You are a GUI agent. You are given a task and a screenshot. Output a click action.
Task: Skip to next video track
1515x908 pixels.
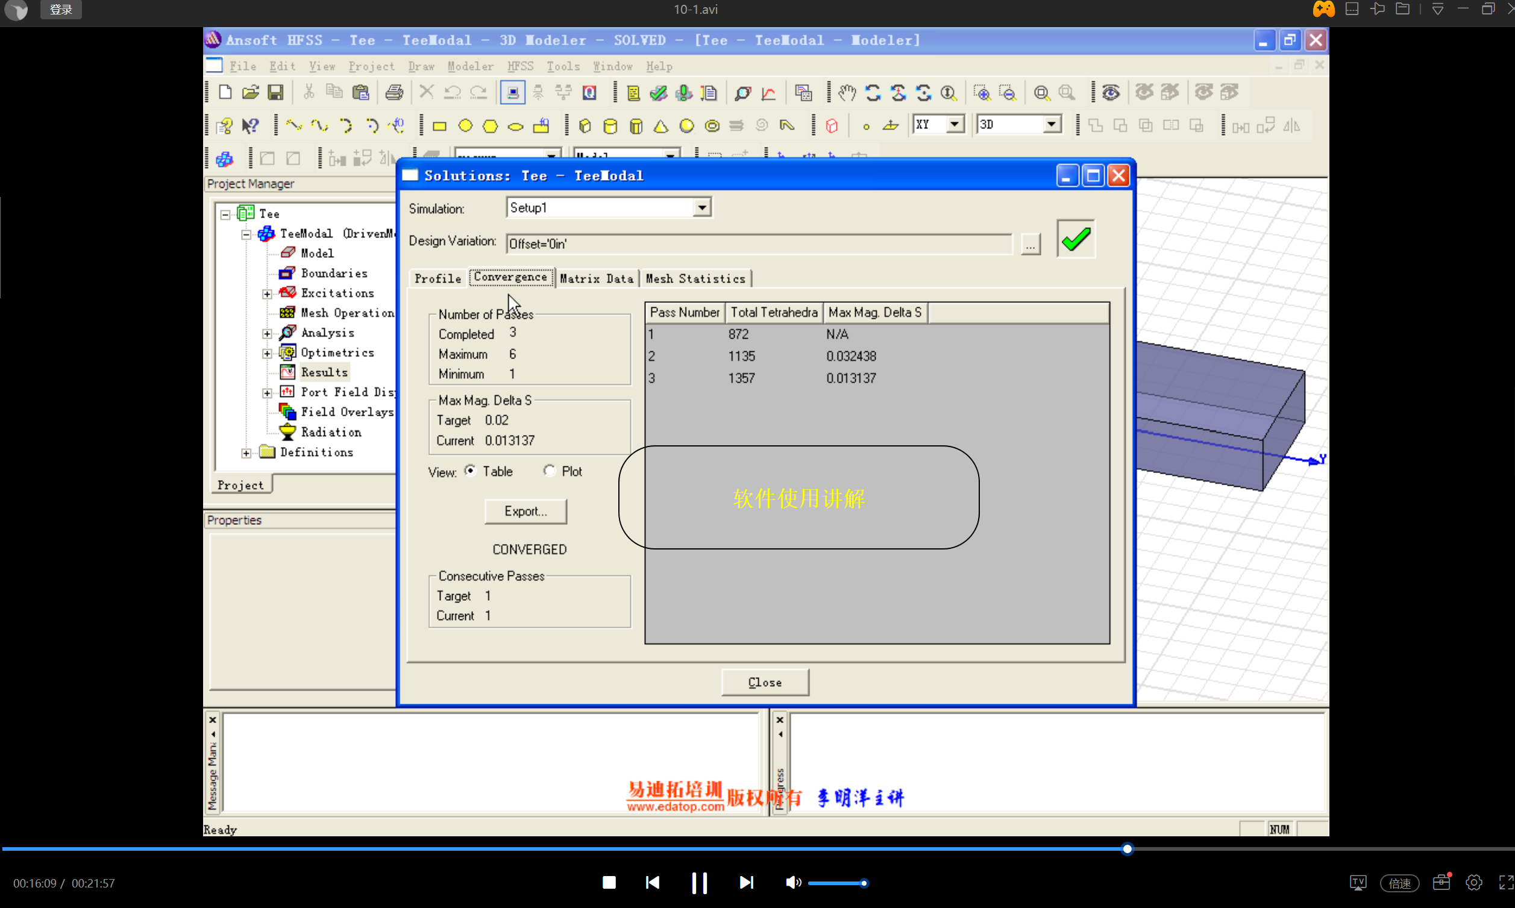tap(747, 883)
